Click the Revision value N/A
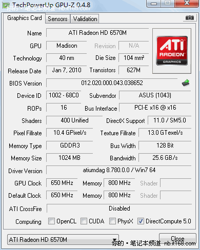Screen dimensions: 200x250 click(134, 46)
